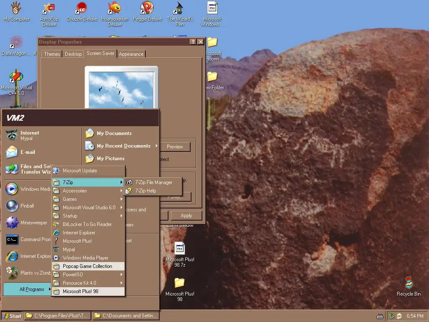Screen dimensions: 429x322
Task: Open The Wizard's Pen shortcut
Action: (x=180, y=14)
